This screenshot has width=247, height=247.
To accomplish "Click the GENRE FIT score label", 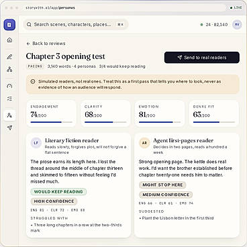I will pyautogui.click(x=204, y=107).
